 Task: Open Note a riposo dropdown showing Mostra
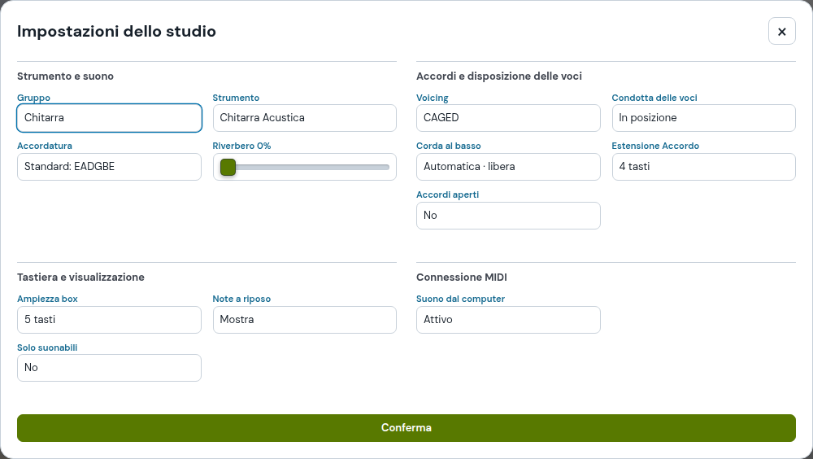click(304, 320)
